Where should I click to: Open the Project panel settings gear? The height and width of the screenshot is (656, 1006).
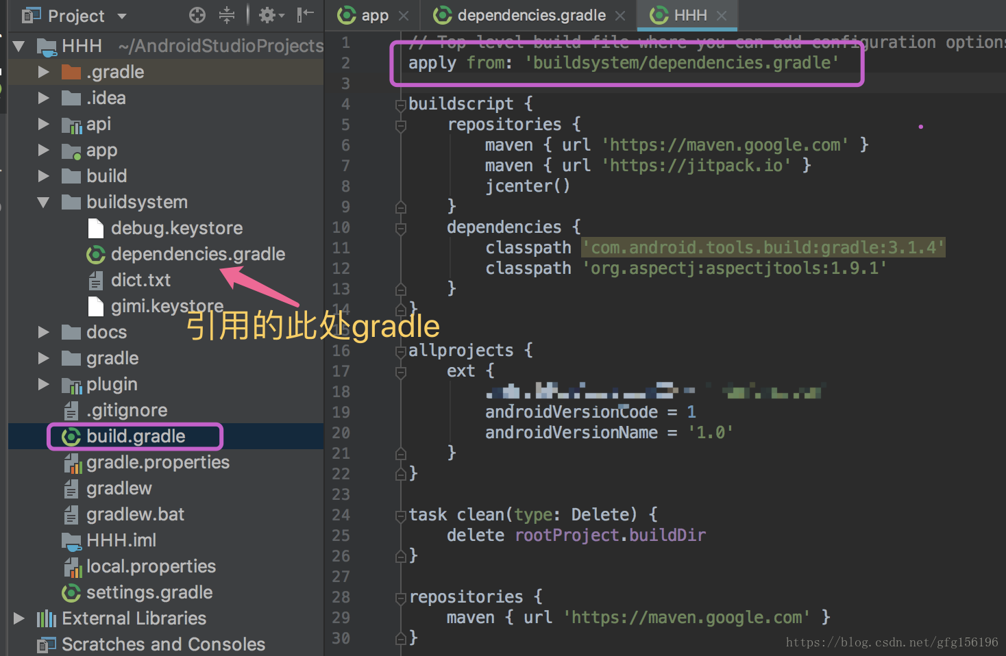click(x=267, y=15)
